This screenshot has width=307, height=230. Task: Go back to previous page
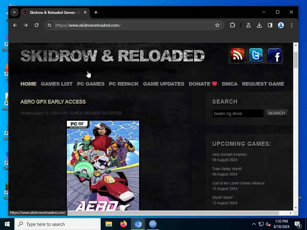coord(15,25)
